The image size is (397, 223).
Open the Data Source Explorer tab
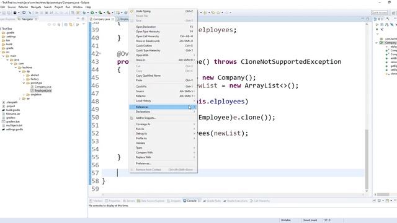pyautogui.click(x=151, y=201)
